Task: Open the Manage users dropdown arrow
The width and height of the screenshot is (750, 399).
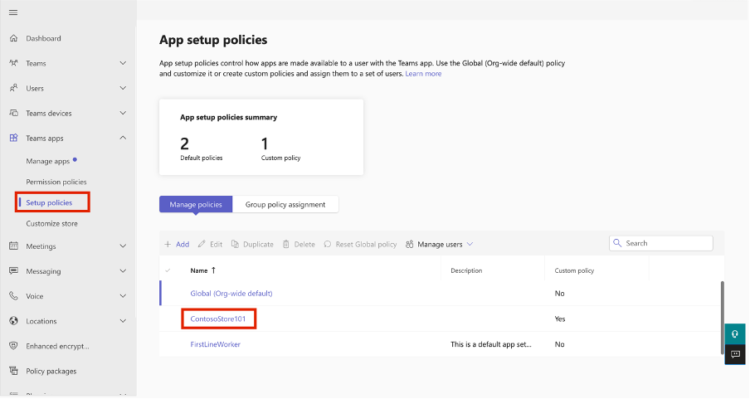Action: [470, 244]
